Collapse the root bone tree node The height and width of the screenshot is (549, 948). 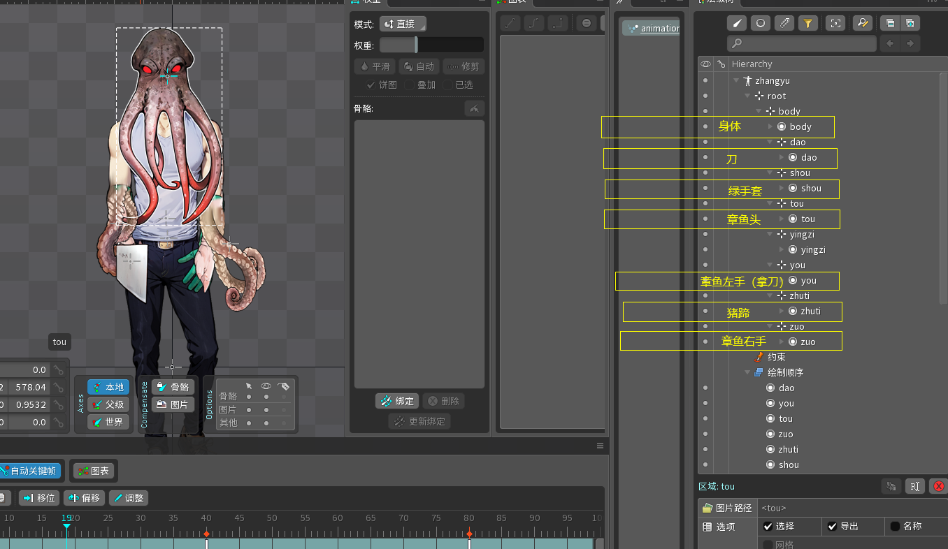pos(748,96)
